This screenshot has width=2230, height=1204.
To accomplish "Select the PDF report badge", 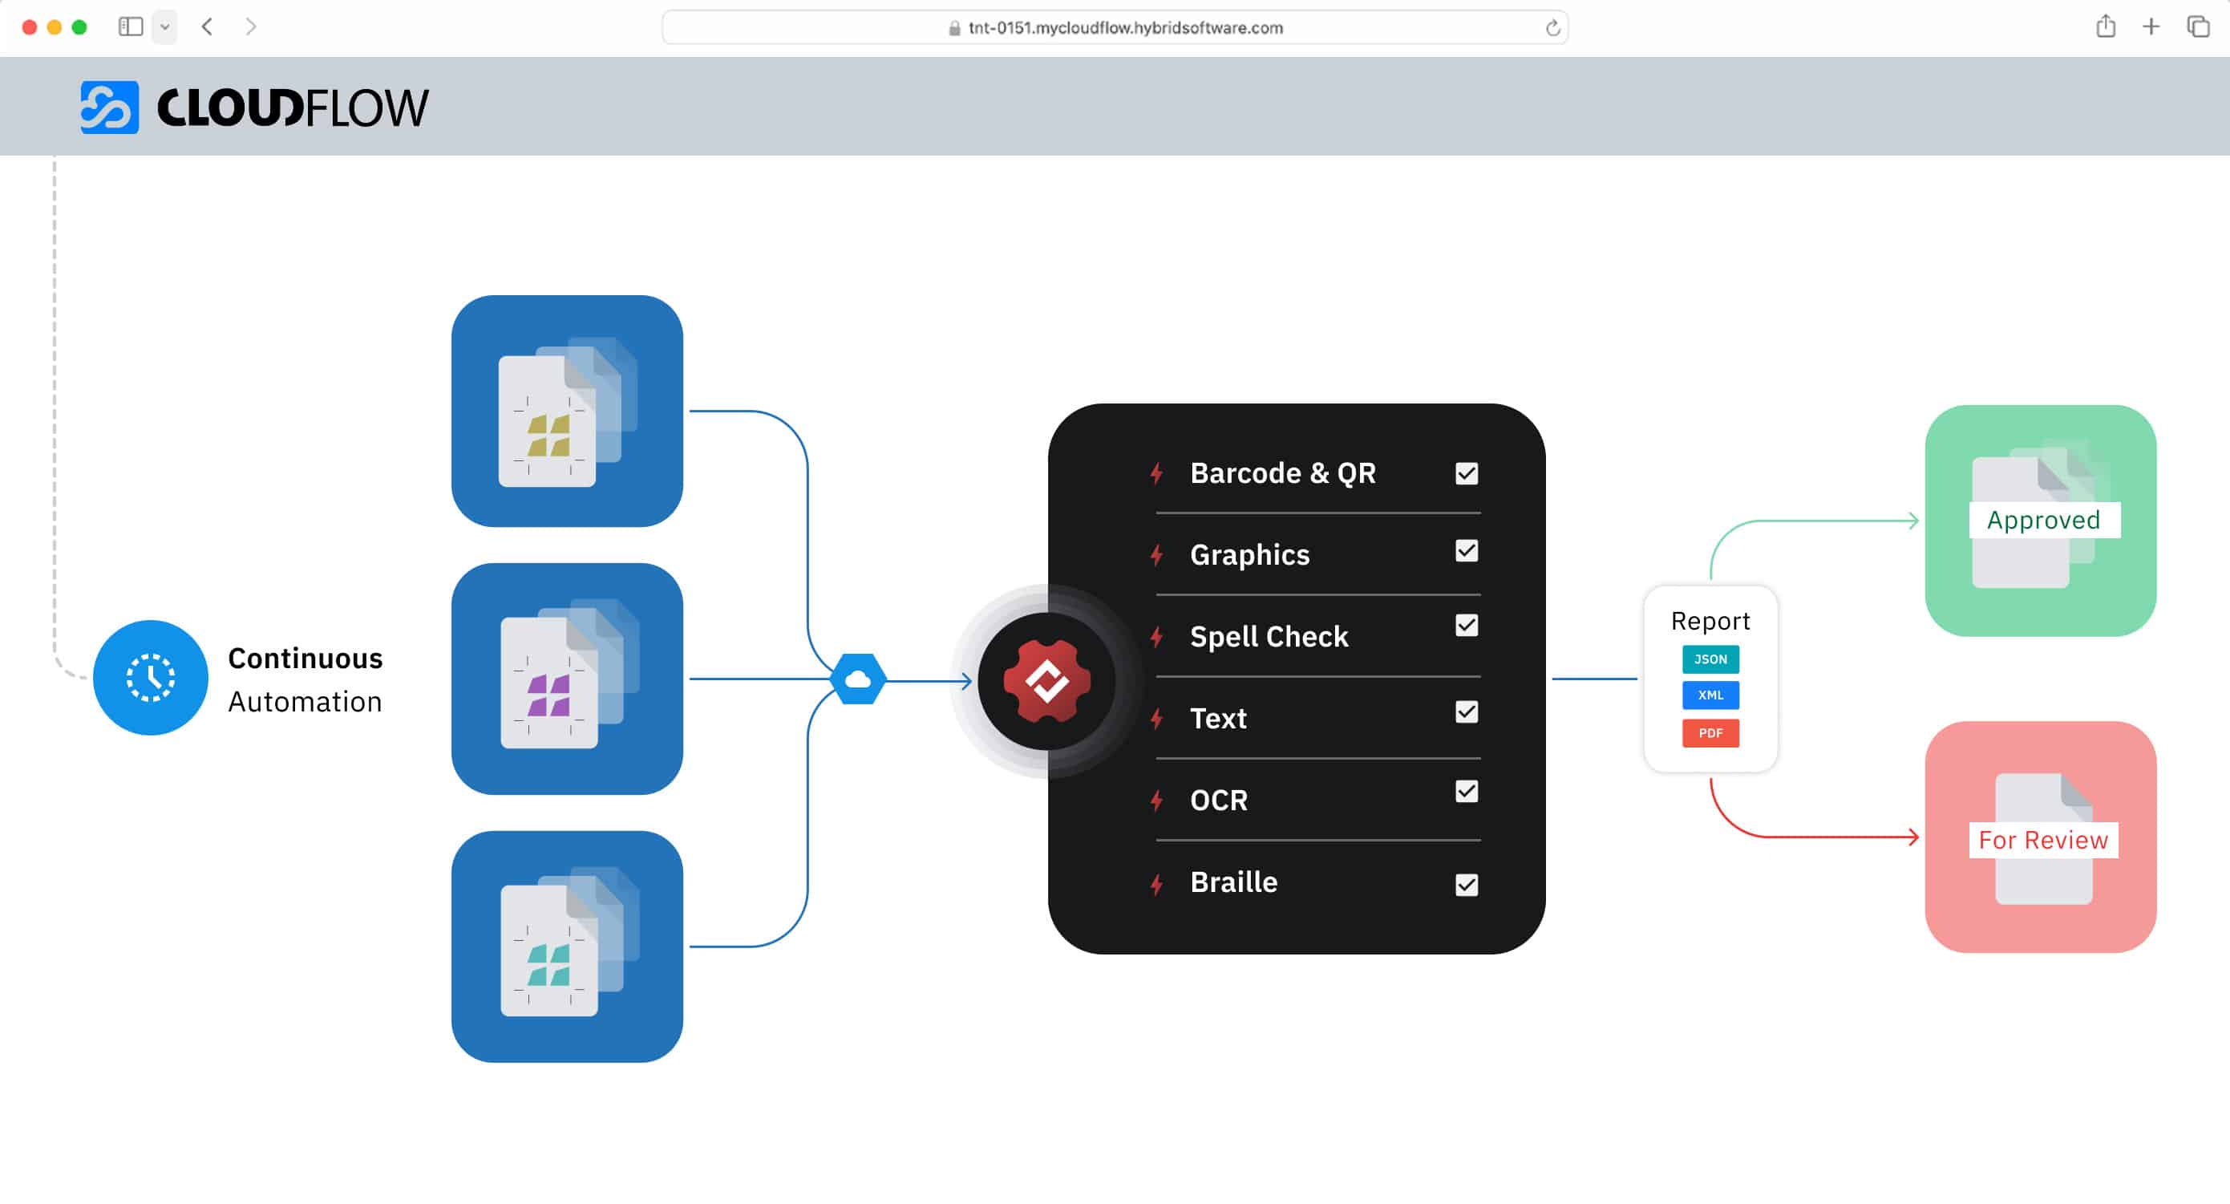I will (x=1710, y=733).
